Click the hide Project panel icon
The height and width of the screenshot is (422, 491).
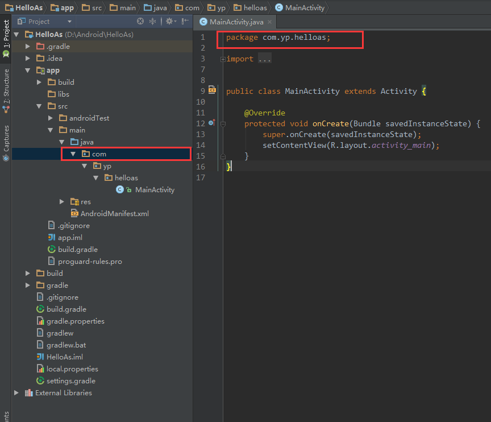point(185,21)
